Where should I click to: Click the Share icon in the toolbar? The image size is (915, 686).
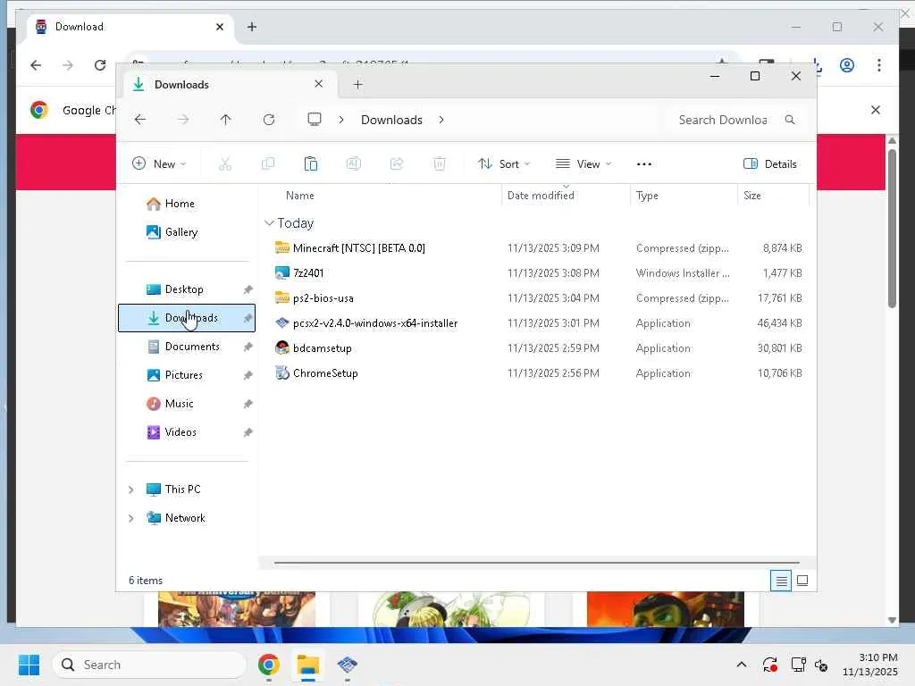pos(397,164)
